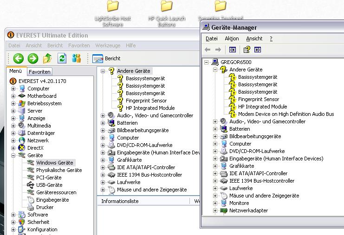Click the Batterien icon in Geräte-Manager
This screenshot has height=235, width=344.
click(224, 129)
